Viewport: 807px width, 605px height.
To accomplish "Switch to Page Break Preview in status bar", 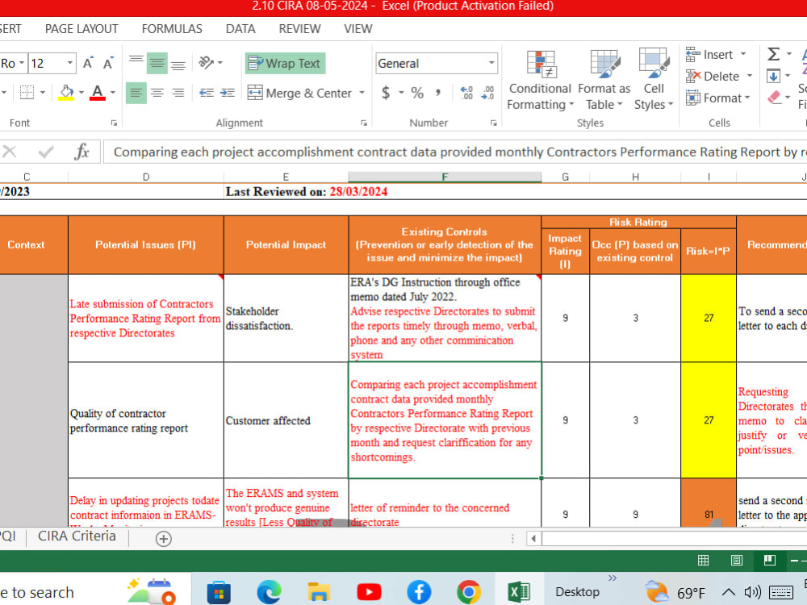I will click(769, 561).
